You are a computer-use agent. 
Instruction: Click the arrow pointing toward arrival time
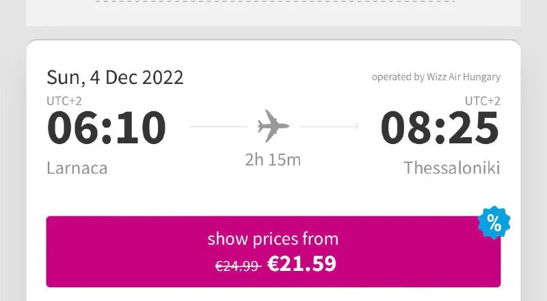(x=330, y=126)
